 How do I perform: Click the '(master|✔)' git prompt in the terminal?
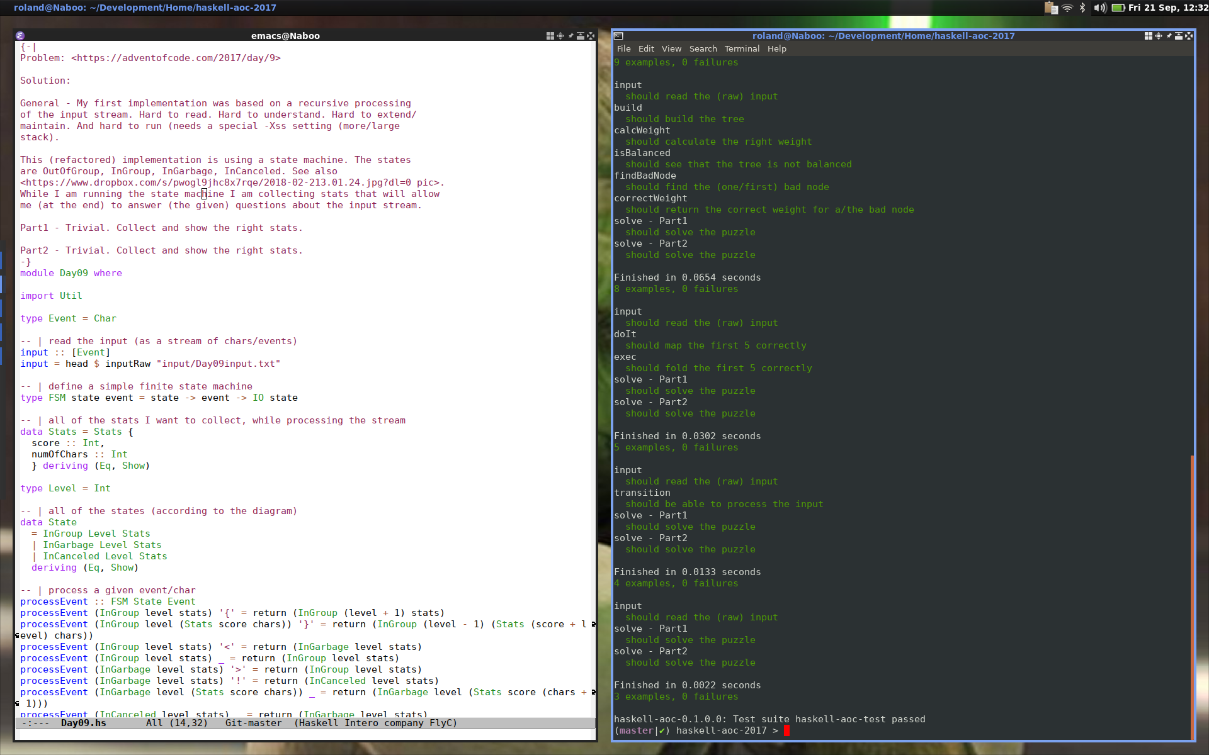point(642,730)
